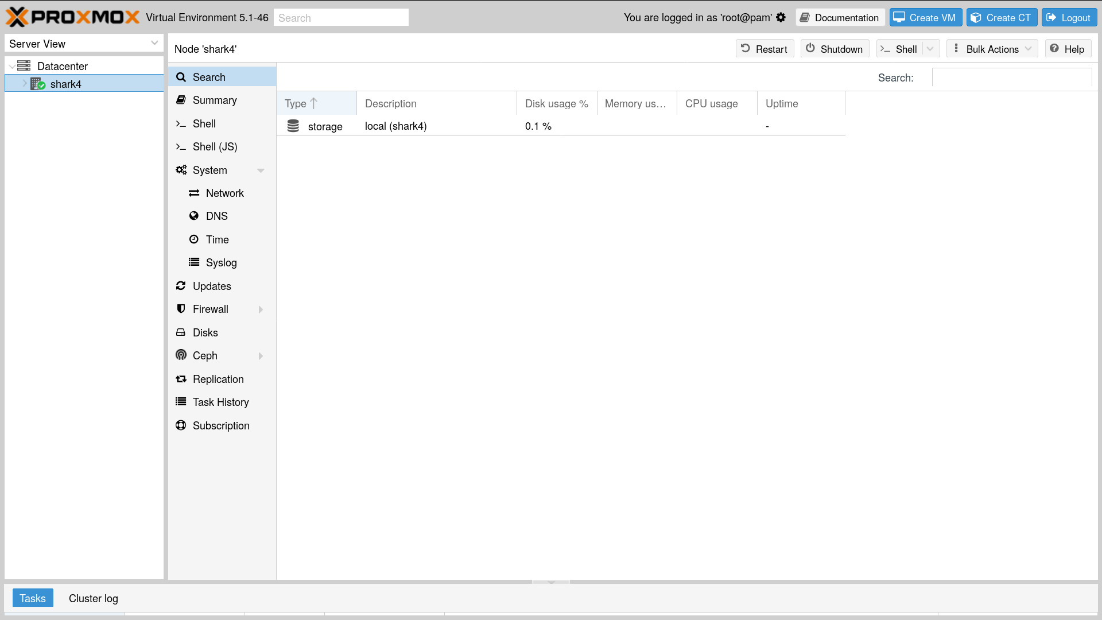
Task: Click the node panel Search input field
Action: [1011, 77]
